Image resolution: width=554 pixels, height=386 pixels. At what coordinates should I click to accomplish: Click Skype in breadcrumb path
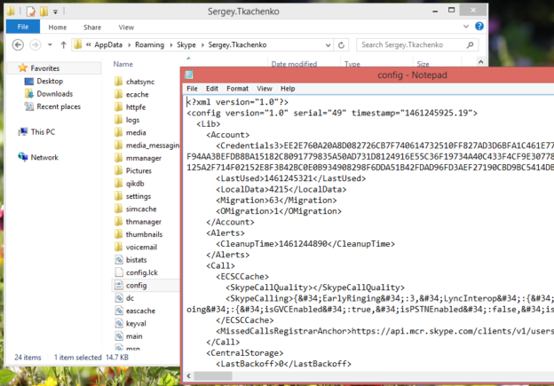[186, 45]
